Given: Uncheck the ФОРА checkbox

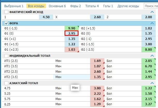Looking at the screenshot, I should (x=6, y=23).
